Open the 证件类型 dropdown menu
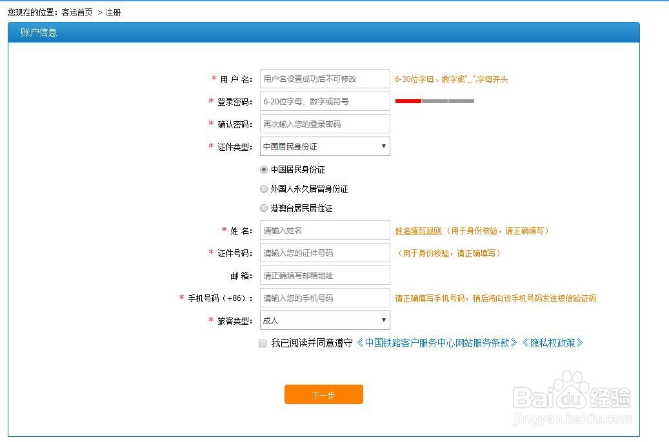 coord(325,146)
